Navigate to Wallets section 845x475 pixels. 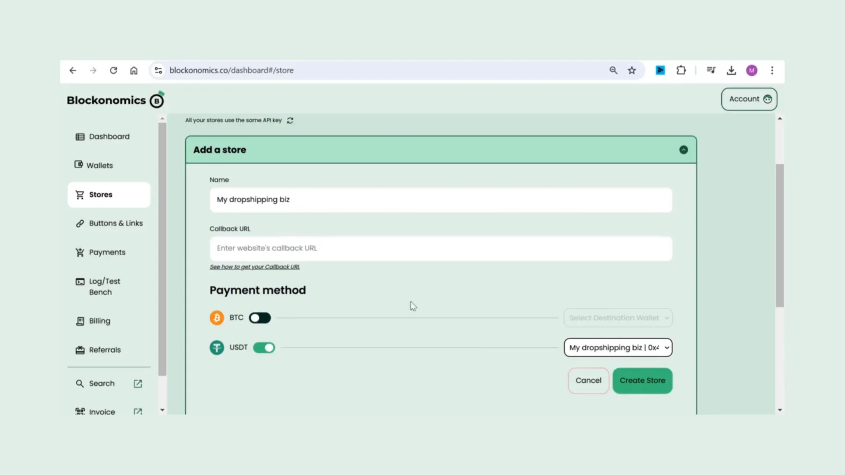pos(99,165)
